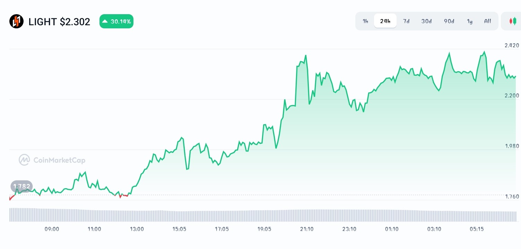
Task: Click the 23:10 time axis label
Action: click(349, 229)
